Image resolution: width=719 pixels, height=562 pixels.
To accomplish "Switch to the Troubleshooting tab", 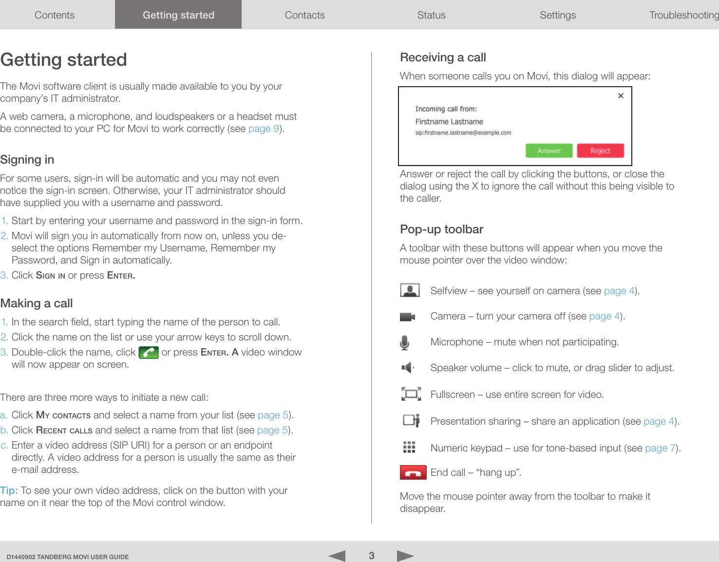I will [x=683, y=15].
